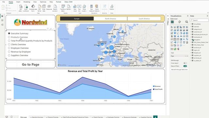Screen dimensions: 209x118
Task: Expand the products_dir table
Action: click(191, 48)
